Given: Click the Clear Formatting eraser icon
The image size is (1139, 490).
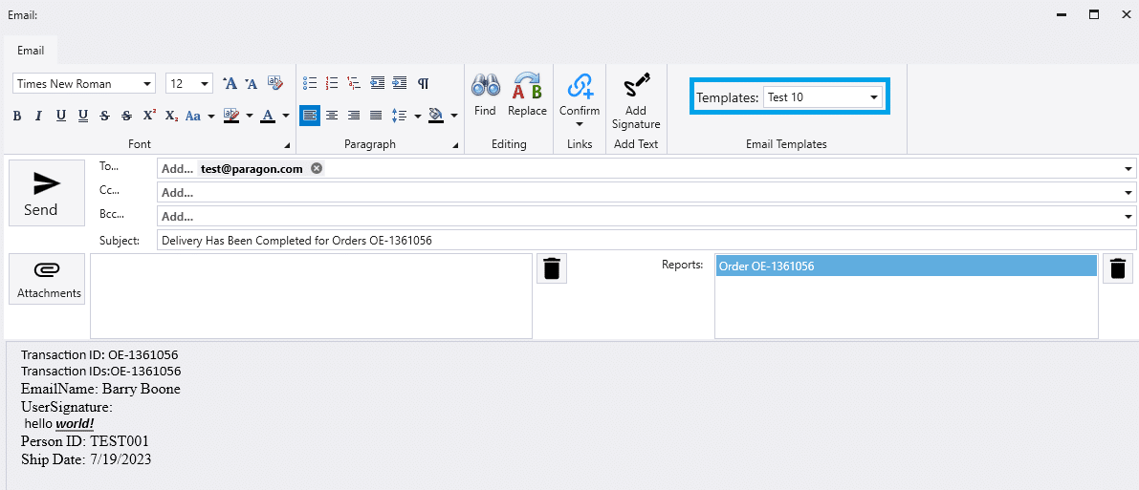Looking at the screenshot, I should [275, 83].
